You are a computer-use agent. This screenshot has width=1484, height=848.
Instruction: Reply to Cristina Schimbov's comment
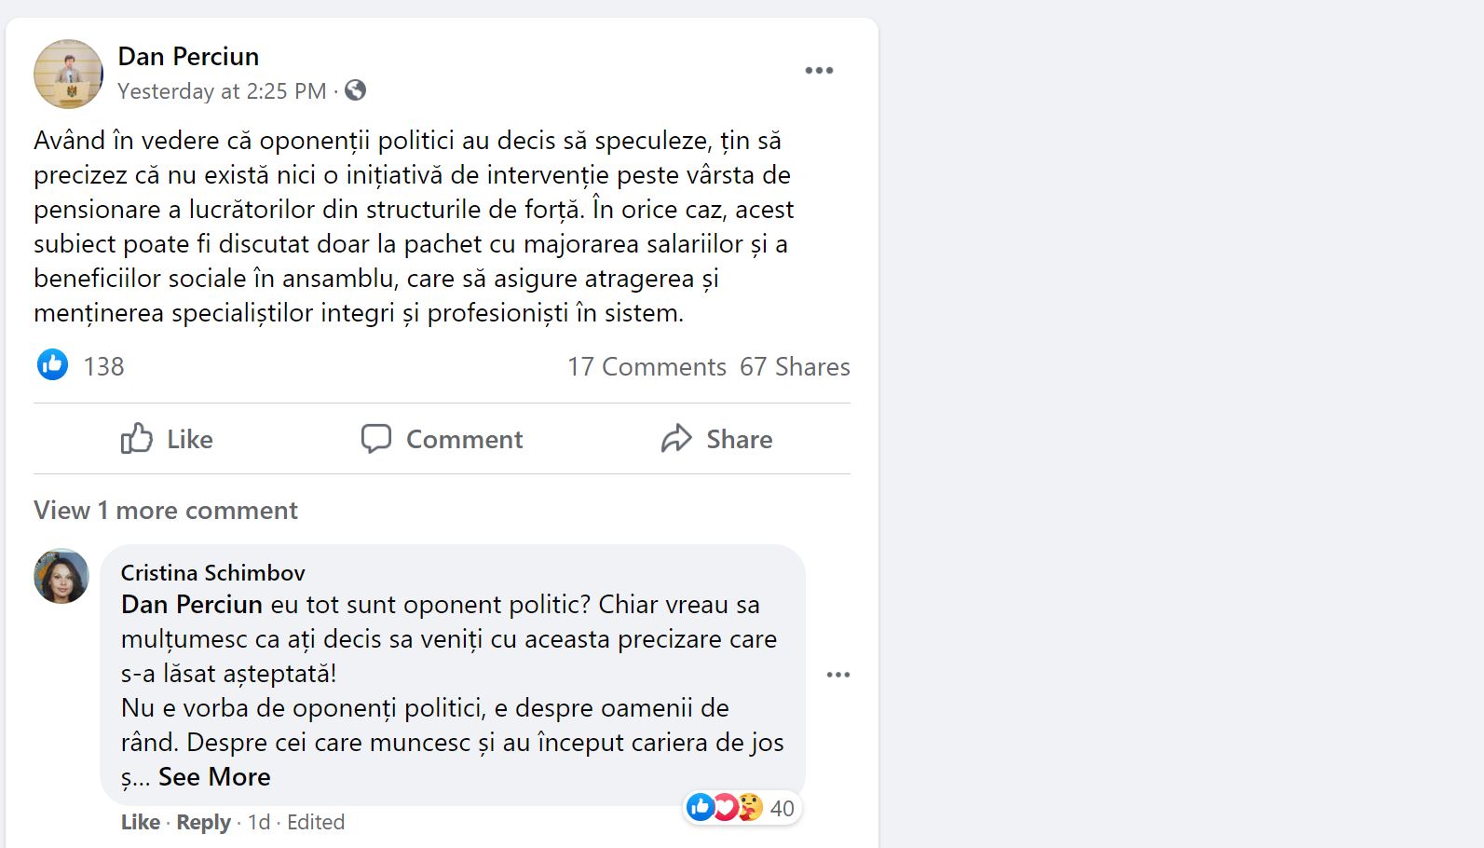[x=203, y=822]
